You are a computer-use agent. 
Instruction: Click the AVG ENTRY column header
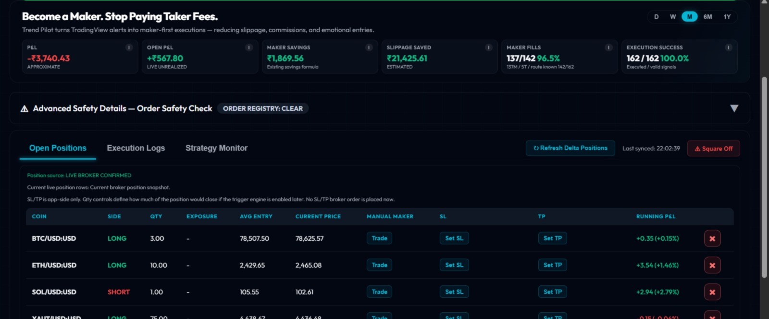click(256, 217)
